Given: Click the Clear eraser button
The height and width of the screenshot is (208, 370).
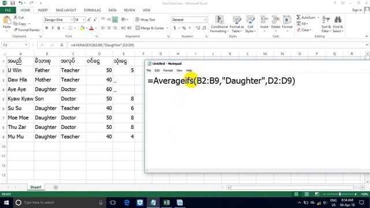Looking at the screenshot, I should point(304,30).
